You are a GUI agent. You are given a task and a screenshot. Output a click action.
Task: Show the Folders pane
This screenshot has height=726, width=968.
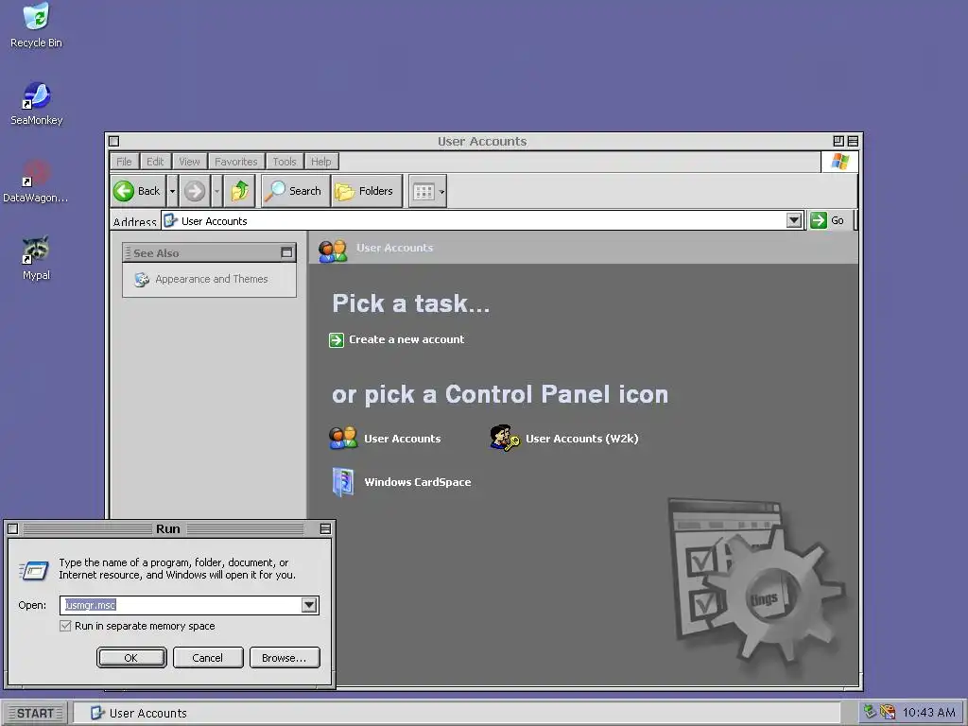(x=365, y=191)
